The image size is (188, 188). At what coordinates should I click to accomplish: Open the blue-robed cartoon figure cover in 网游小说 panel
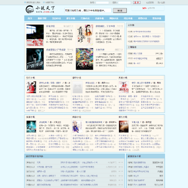point(77,126)
